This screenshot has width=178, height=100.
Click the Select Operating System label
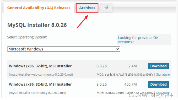[27, 37]
